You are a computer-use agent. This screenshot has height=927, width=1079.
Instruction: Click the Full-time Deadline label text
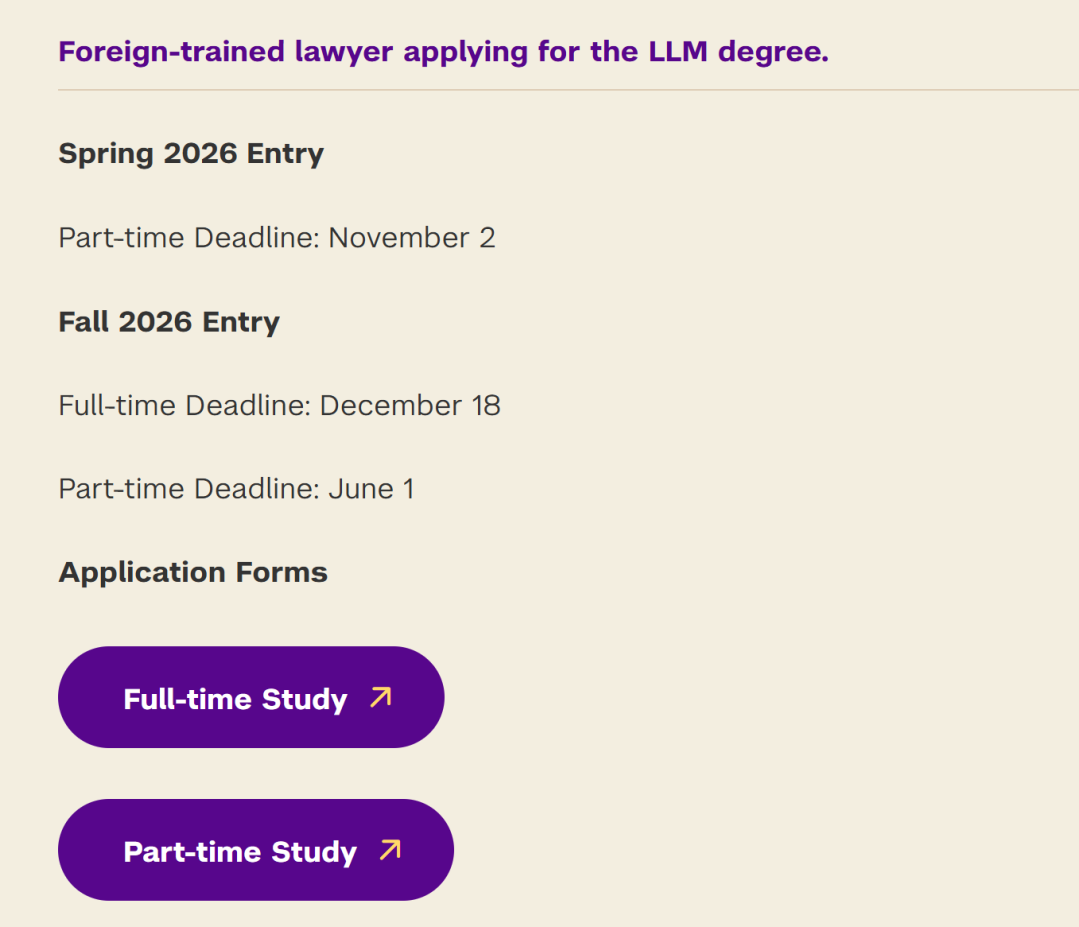(184, 406)
